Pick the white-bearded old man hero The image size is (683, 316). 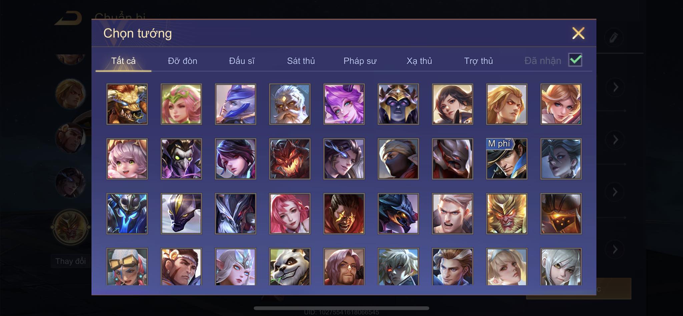[290, 104]
